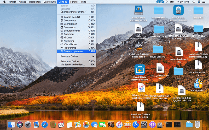Launch iTunes from the Dock
The width and height of the screenshot is (209, 130).
[x=119, y=125]
